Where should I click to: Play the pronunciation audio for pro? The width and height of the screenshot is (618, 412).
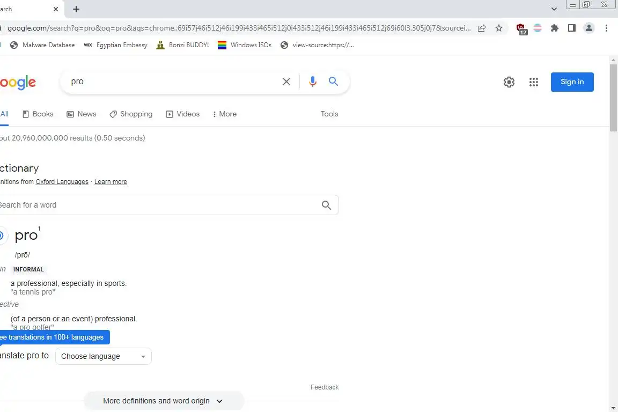coord(2,236)
